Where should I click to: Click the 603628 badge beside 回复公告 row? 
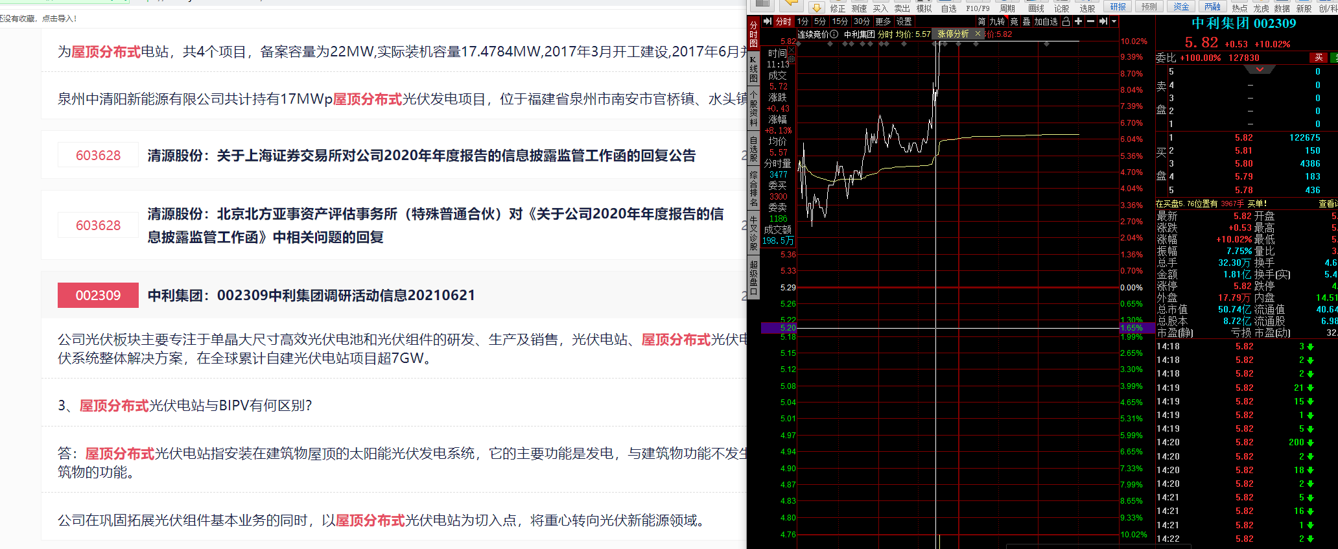(x=98, y=156)
